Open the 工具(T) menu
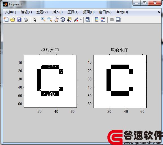Image resolution: width=163 pixels, height=145 pixels. 73,12
